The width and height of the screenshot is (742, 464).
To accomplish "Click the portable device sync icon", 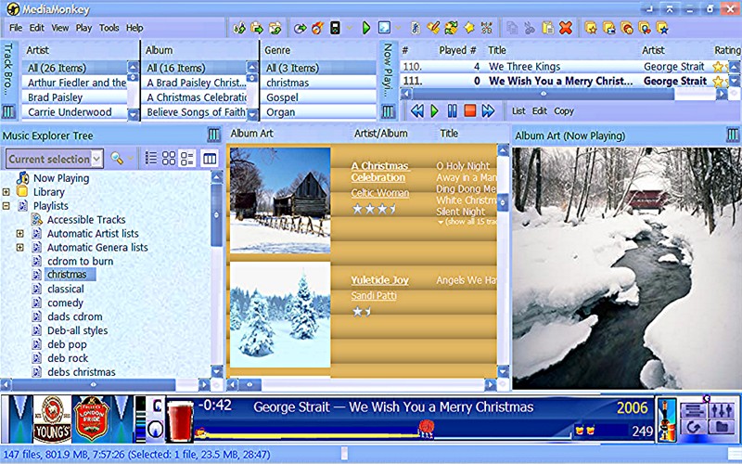I will [x=335, y=28].
